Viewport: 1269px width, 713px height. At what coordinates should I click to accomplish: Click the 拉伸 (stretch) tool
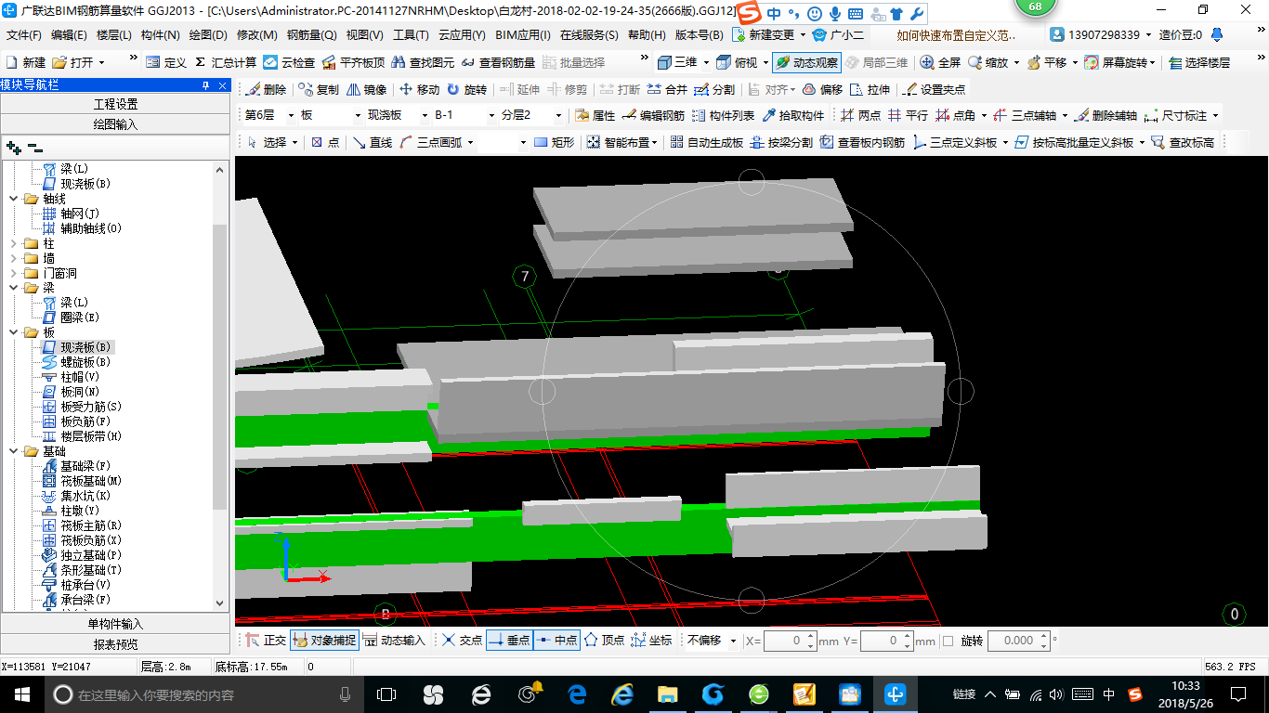point(870,90)
